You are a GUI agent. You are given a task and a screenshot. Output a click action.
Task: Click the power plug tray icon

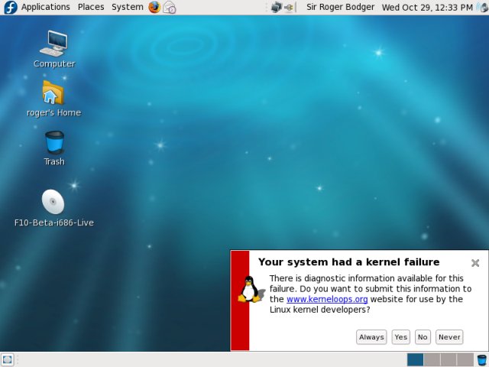pyautogui.click(x=289, y=7)
